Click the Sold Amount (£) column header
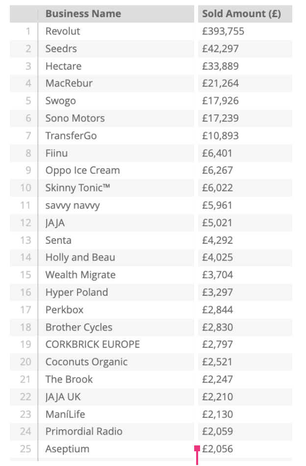The width and height of the screenshot is (306, 466). (x=241, y=14)
